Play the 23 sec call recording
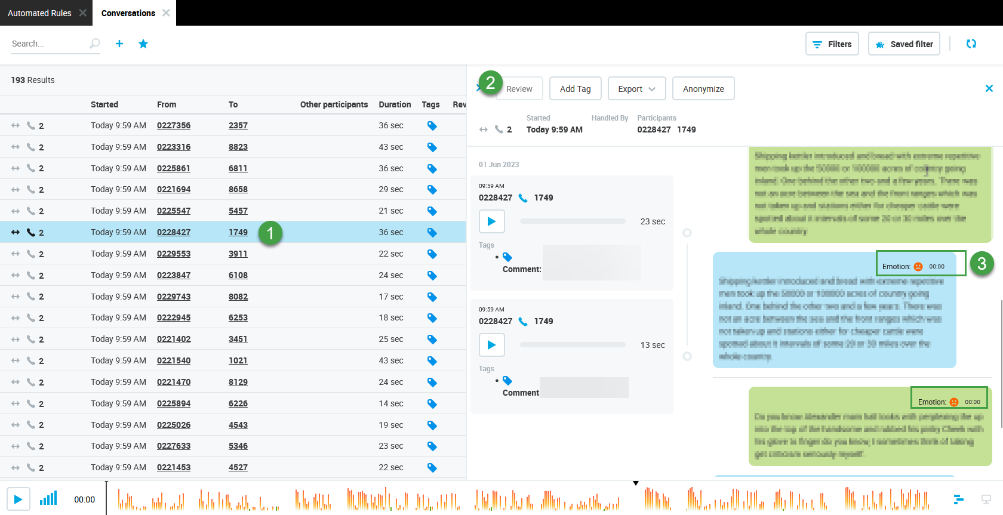The height and width of the screenshot is (515, 1003). tap(491, 221)
